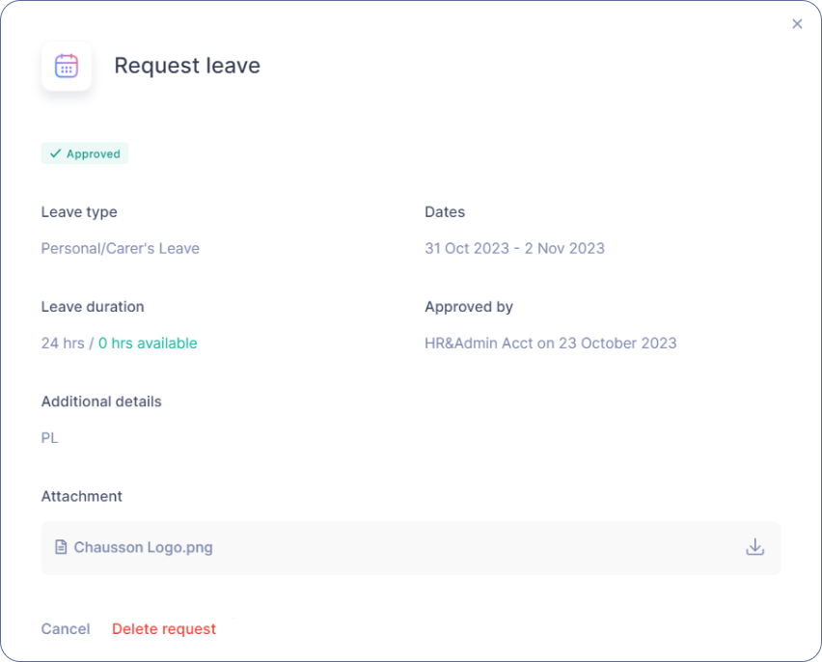
Task: Click the "Request leave" dialog title
Action: (x=187, y=66)
